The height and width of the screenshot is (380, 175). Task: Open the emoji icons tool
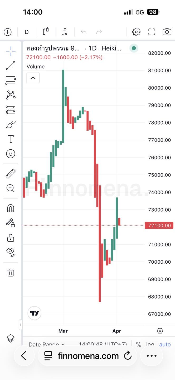point(11,154)
